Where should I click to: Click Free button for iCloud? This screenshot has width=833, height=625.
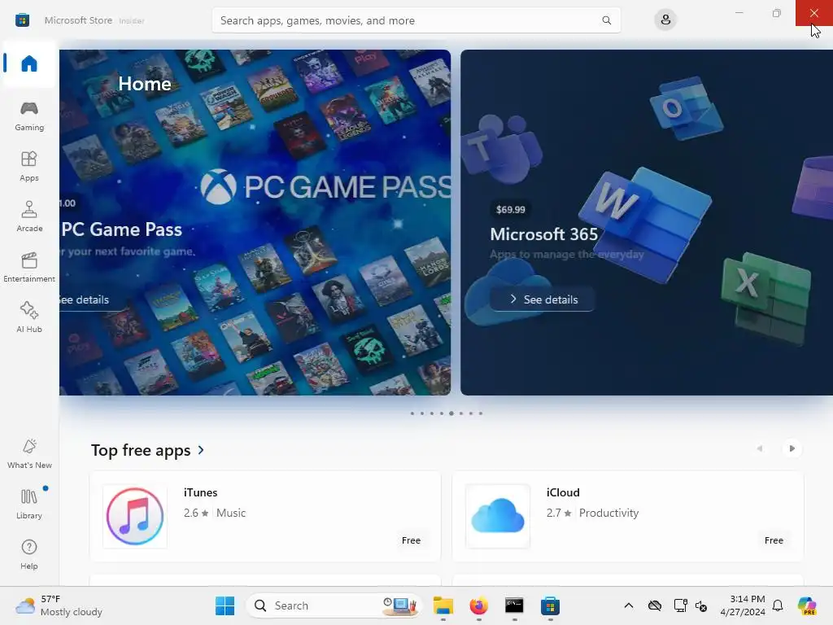tap(774, 540)
